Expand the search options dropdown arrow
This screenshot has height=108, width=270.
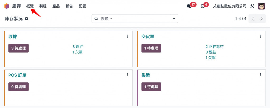174,19
